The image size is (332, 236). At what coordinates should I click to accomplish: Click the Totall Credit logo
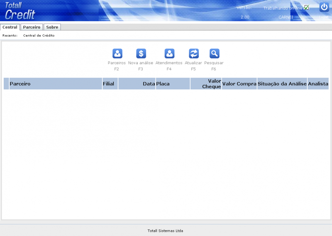[x=20, y=11]
